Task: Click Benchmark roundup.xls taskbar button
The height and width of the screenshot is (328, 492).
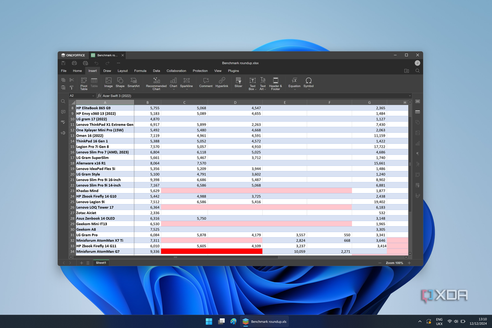Action: coord(264,321)
